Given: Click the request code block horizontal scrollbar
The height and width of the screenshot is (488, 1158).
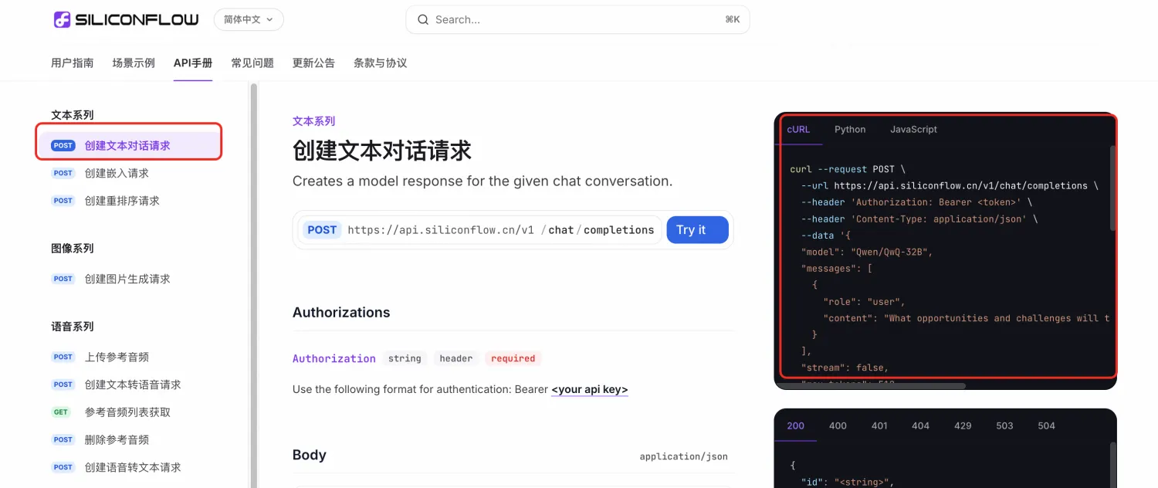Looking at the screenshot, I should [x=872, y=385].
